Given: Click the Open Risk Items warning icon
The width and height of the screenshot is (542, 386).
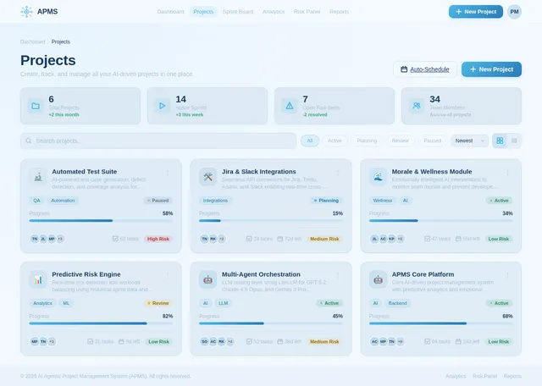Looking at the screenshot, I should click(x=289, y=106).
